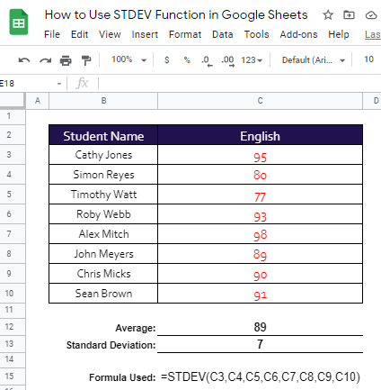
Task: Open the View menu
Action: [x=110, y=34]
